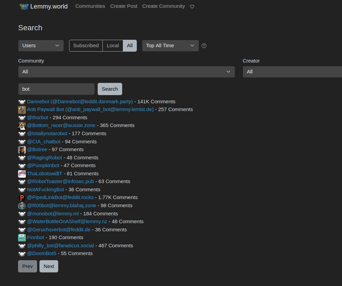342x286 pixels.
Task: Click the Search button
Action: (110, 89)
